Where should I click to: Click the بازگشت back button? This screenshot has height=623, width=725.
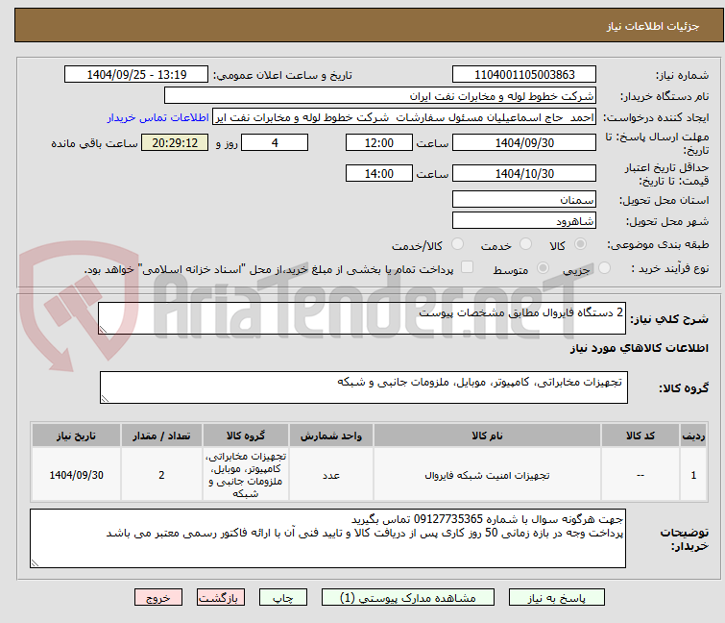[x=220, y=598]
